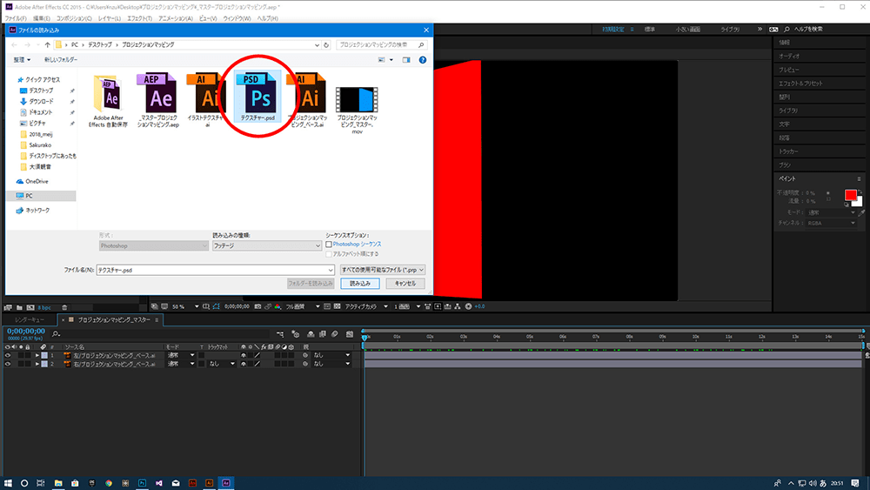This screenshot has width=870, height=490.
Task: Click the Photoshop icon in the Windows taskbar
Action: (142, 482)
